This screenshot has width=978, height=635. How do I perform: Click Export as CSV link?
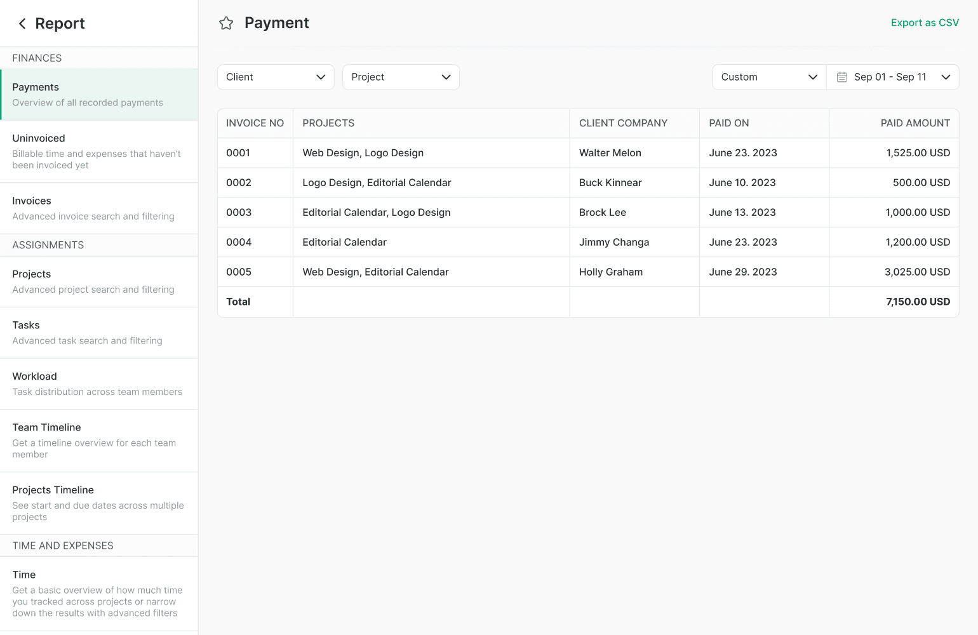[924, 23]
